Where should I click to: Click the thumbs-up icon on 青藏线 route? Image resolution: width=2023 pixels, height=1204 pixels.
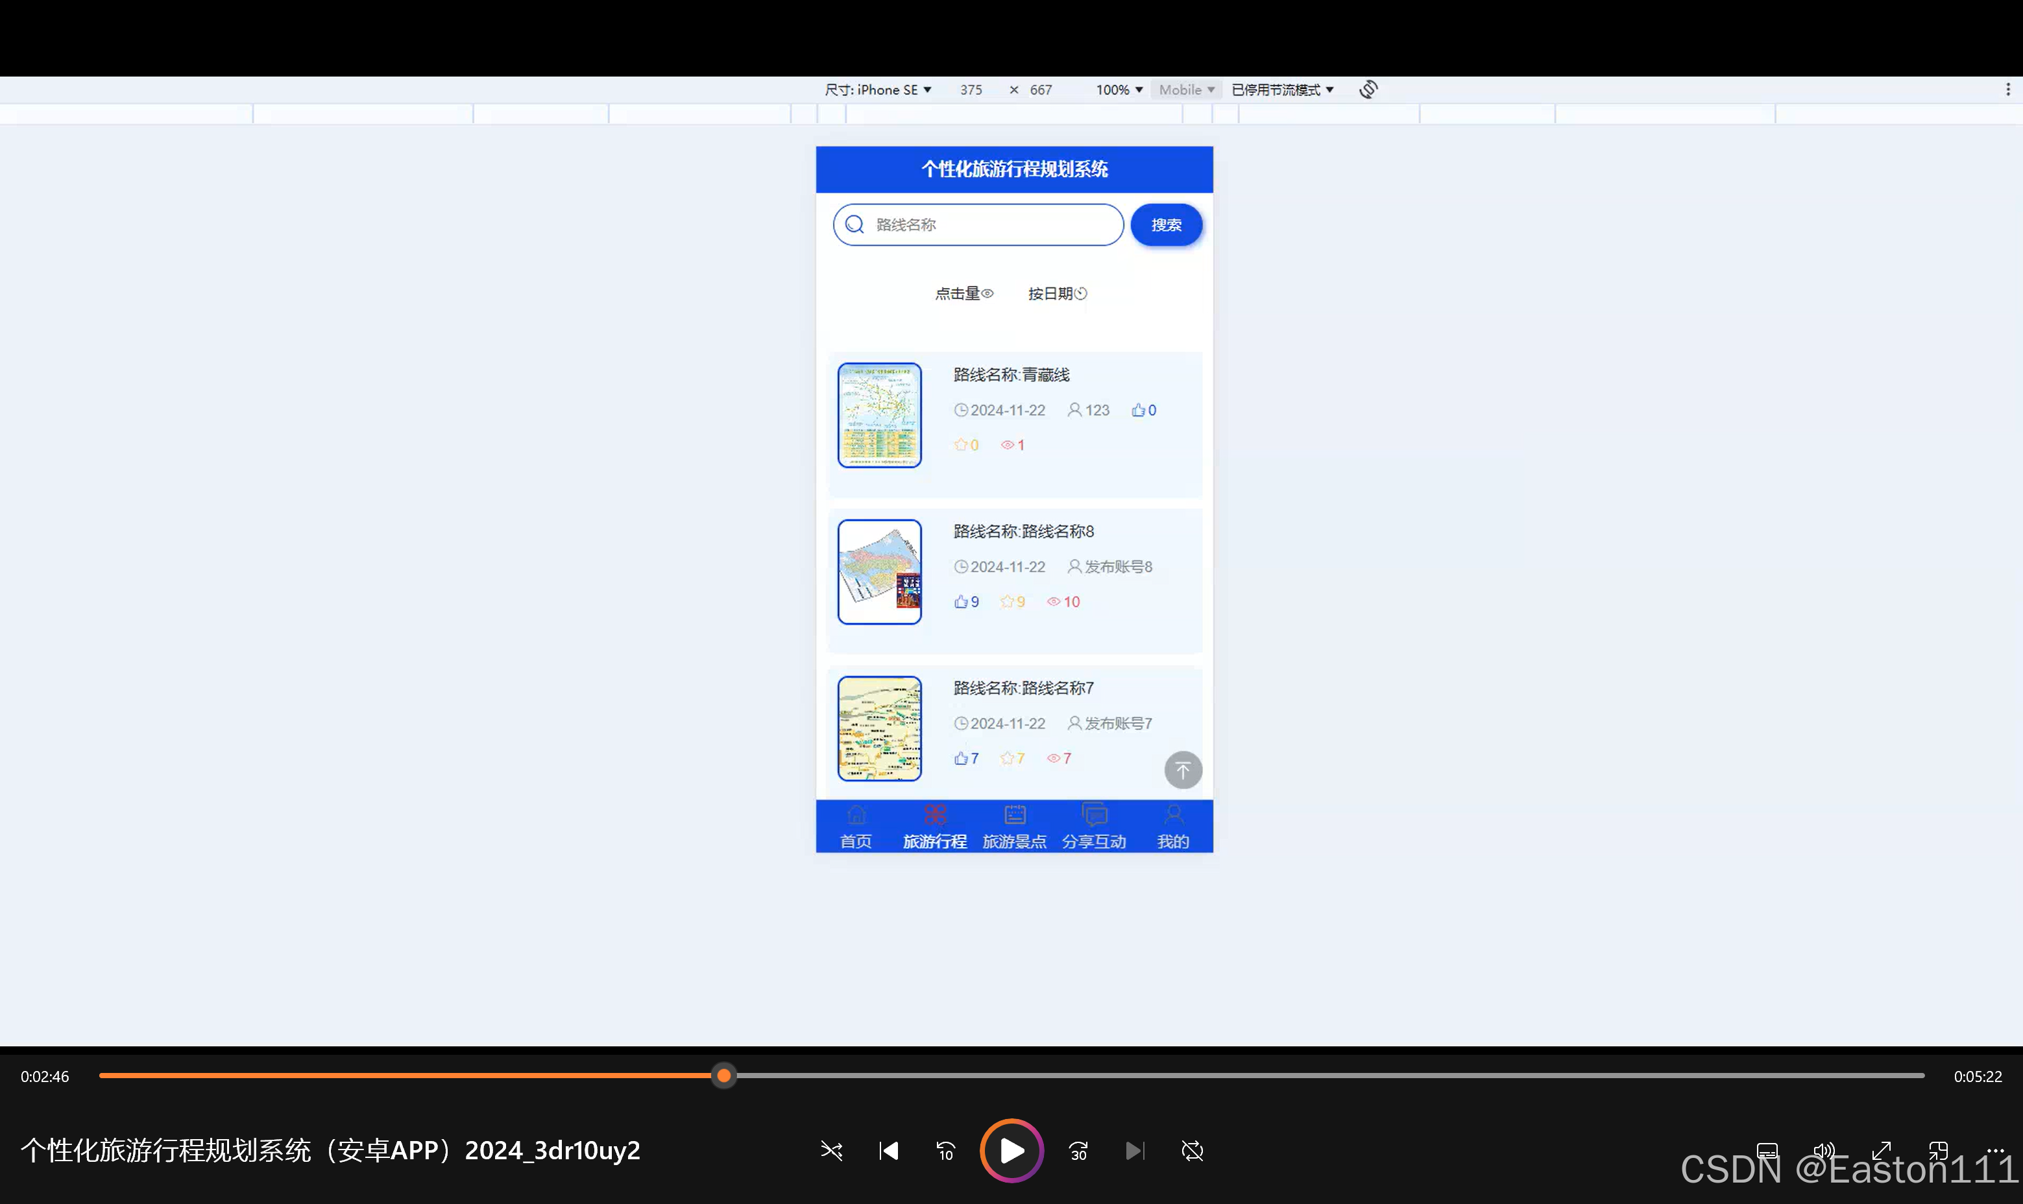(x=1139, y=410)
